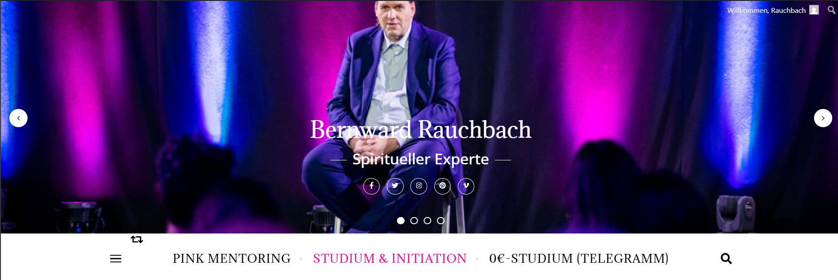Select the second slider dot
The height and width of the screenshot is (280, 838).
[414, 221]
